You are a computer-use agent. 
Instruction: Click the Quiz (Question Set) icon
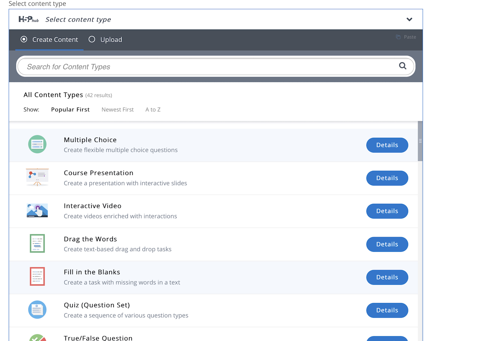click(x=37, y=310)
